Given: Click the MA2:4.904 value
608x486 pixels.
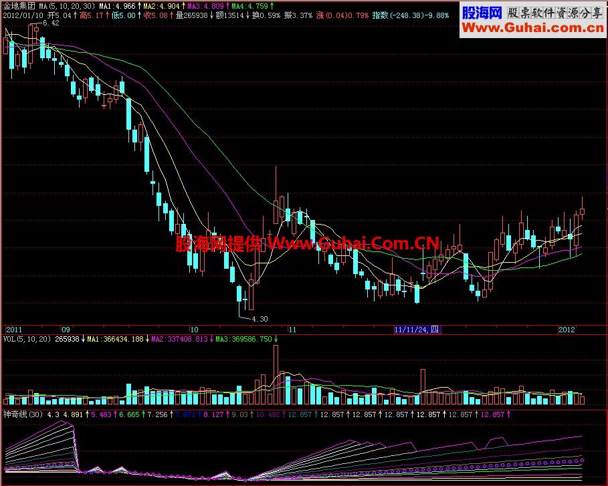Looking at the screenshot, I should 161,6.
